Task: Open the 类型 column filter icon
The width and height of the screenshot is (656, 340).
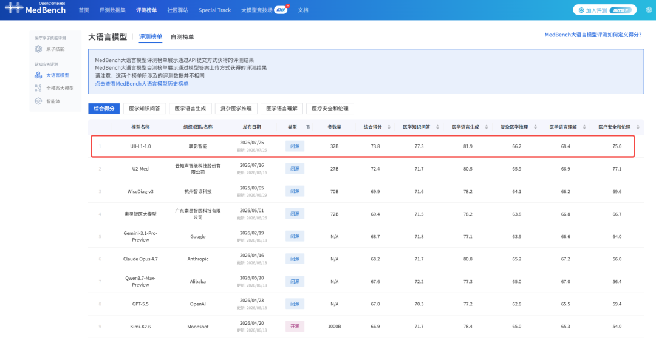Action: 308,127
